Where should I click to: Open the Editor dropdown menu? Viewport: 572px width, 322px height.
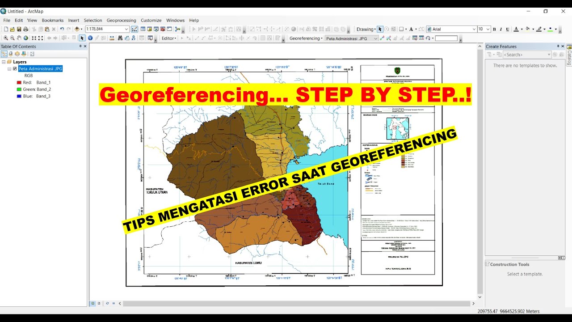(x=169, y=38)
